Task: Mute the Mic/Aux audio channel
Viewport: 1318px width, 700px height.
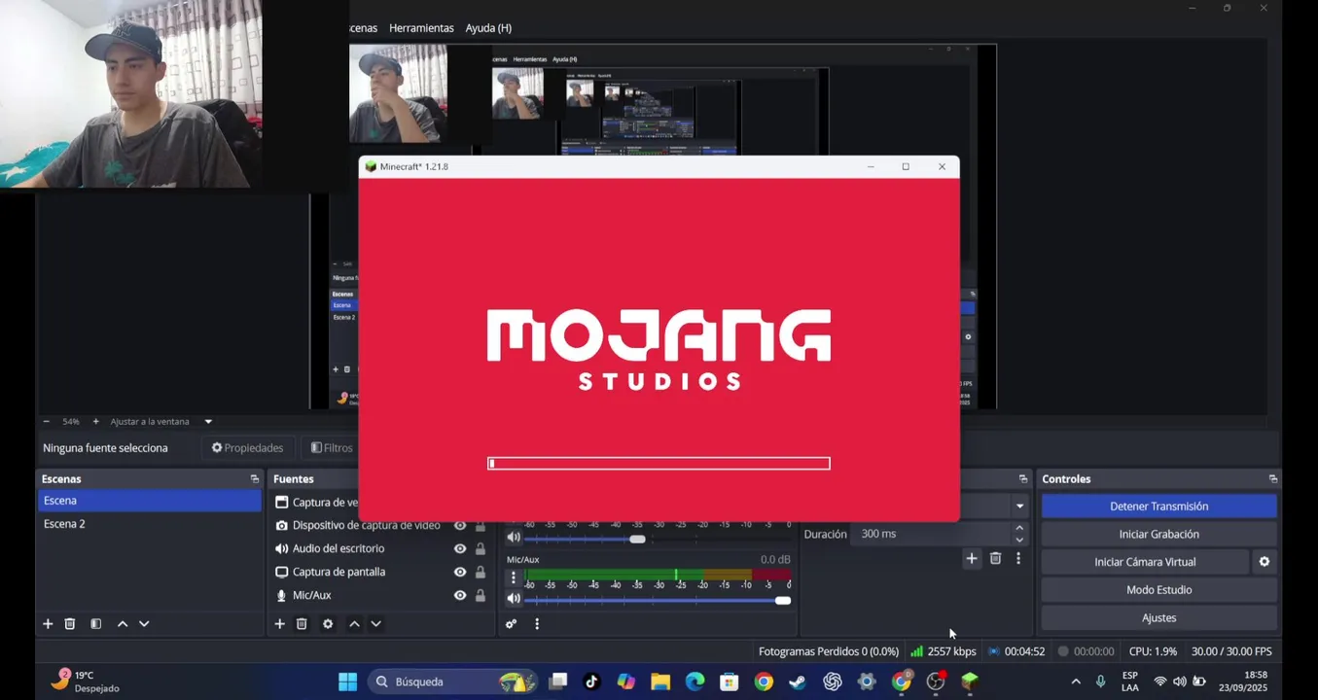Action: pyautogui.click(x=514, y=599)
